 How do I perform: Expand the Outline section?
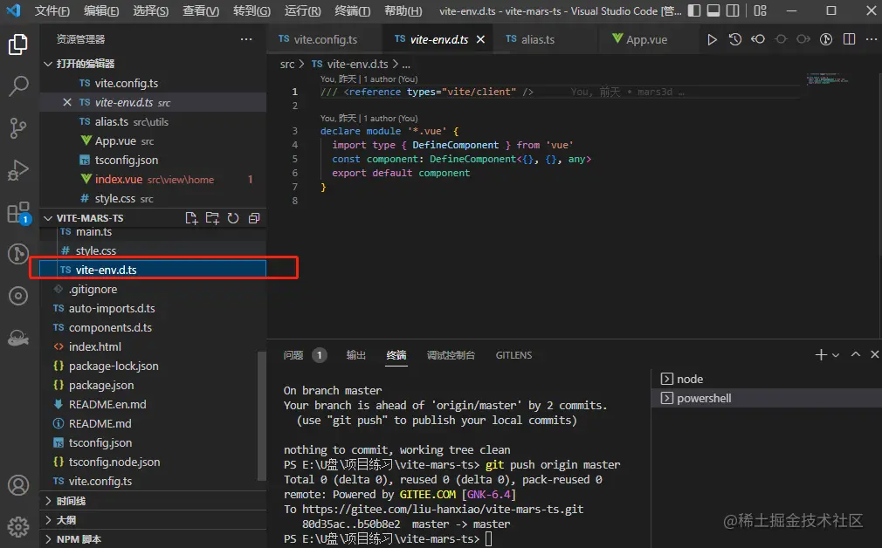[x=48, y=520]
